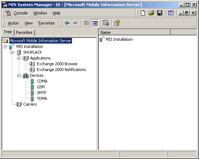Screen dimensions: 199x159
Task: Collapse the MIS Installation tree node
Action: coord(5,47)
